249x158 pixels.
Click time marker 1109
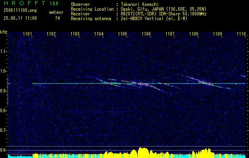coord(217,34)
